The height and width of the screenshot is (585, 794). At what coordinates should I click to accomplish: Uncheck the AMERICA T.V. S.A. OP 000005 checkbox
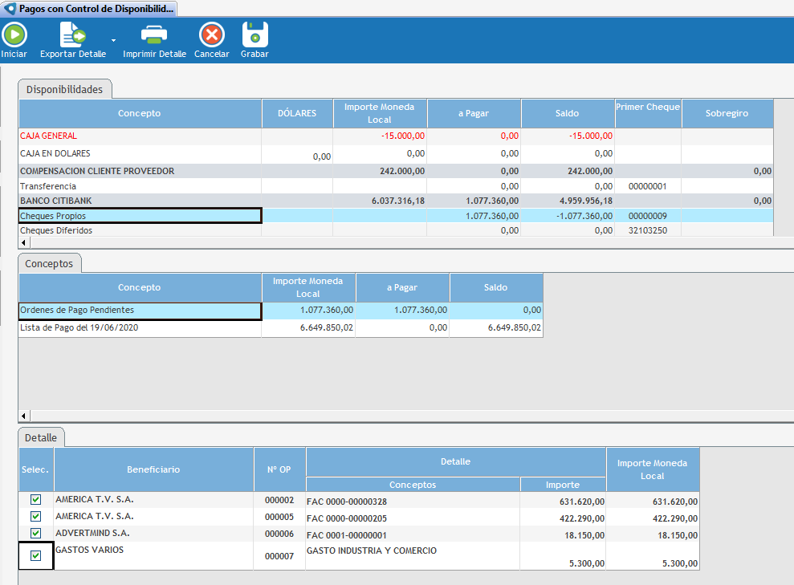pyautogui.click(x=35, y=517)
